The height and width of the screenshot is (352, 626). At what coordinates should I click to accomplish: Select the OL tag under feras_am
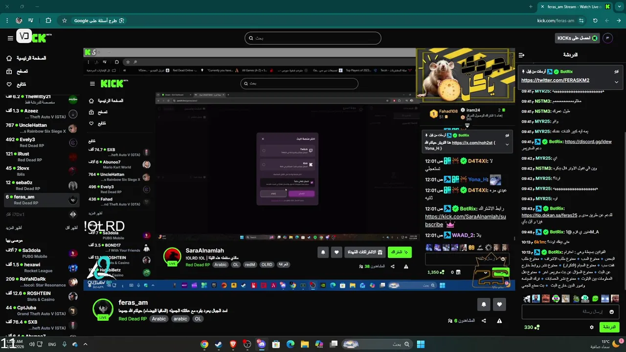(x=198, y=319)
